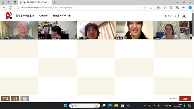Open the Favorites list icon
The image size is (194, 109).
click(x=165, y=8)
